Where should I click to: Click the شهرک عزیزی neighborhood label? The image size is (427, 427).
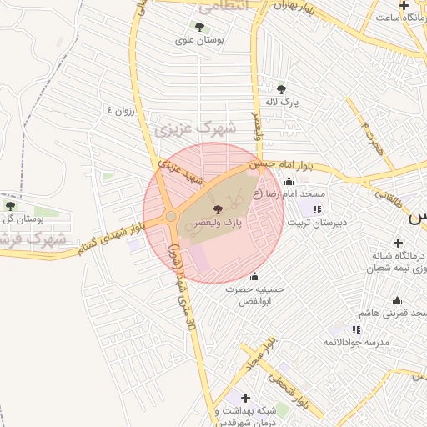[x=195, y=129]
